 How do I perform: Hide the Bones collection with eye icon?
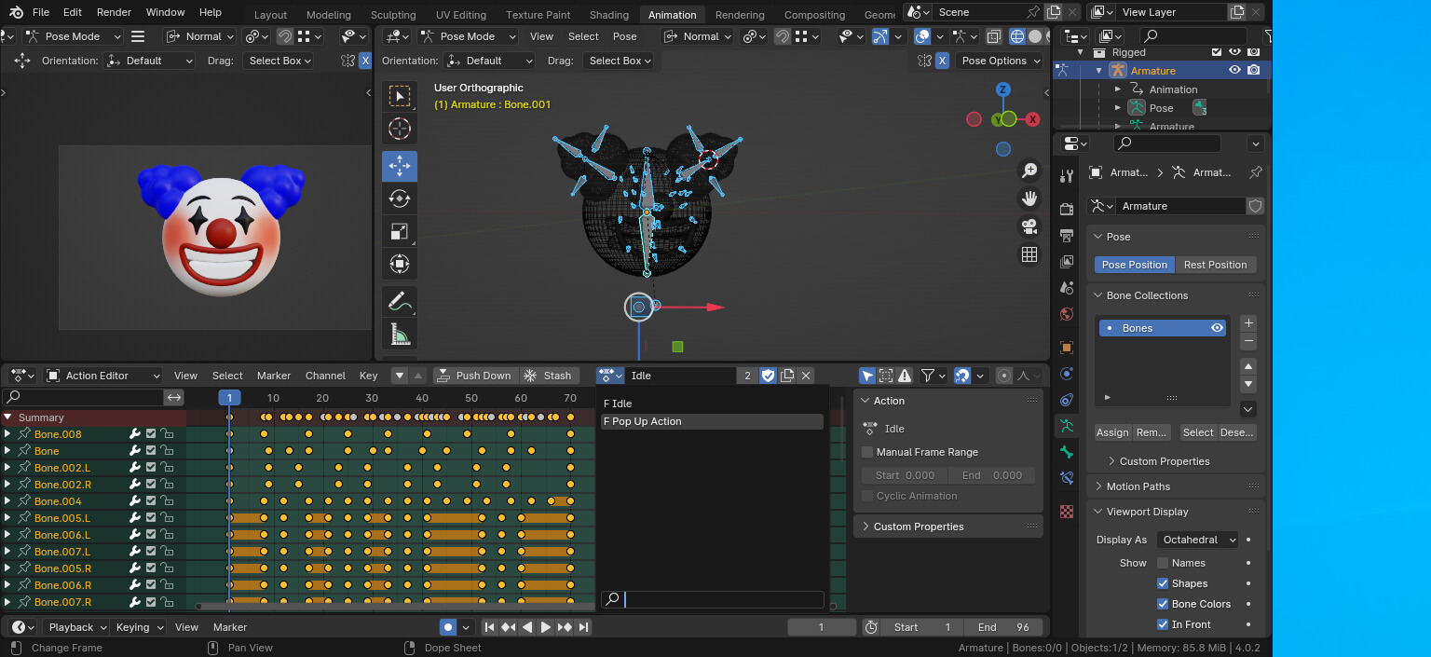[1217, 328]
